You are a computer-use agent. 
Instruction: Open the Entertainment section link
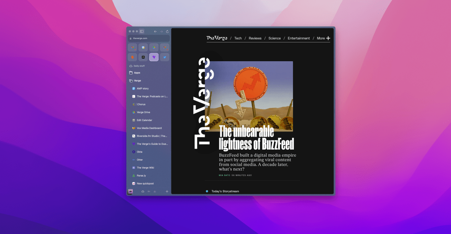(x=299, y=38)
